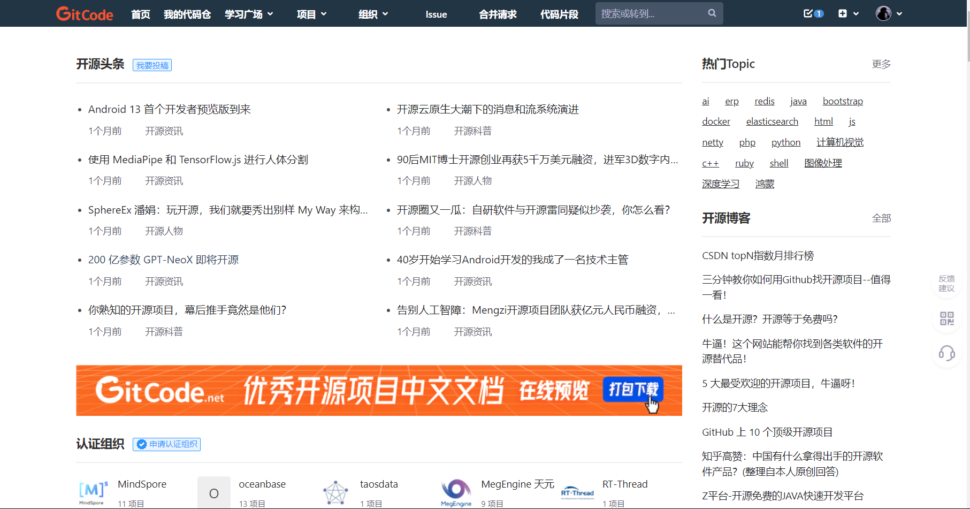Viewport: 970px width, 509px height.
Task: Open the to-do list icon with badge 1
Action: tap(809, 13)
